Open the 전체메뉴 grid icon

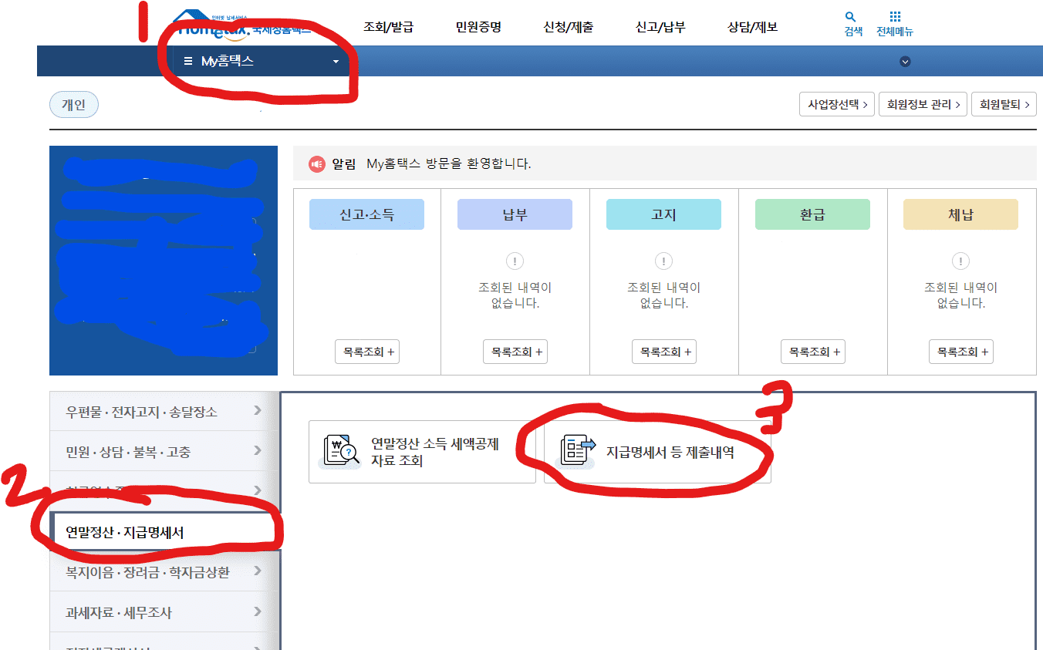[x=895, y=17]
